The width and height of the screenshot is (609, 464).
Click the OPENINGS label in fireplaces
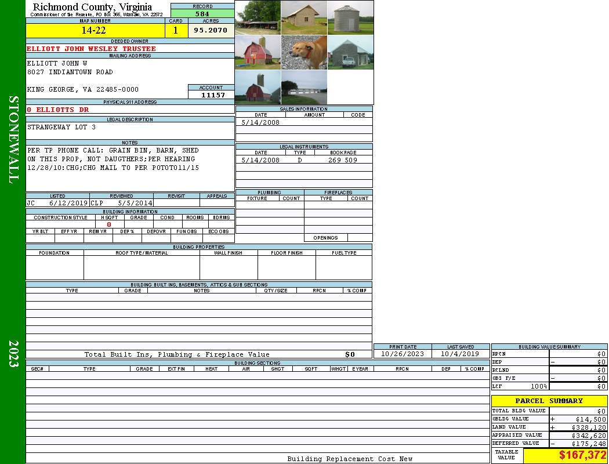click(x=325, y=238)
